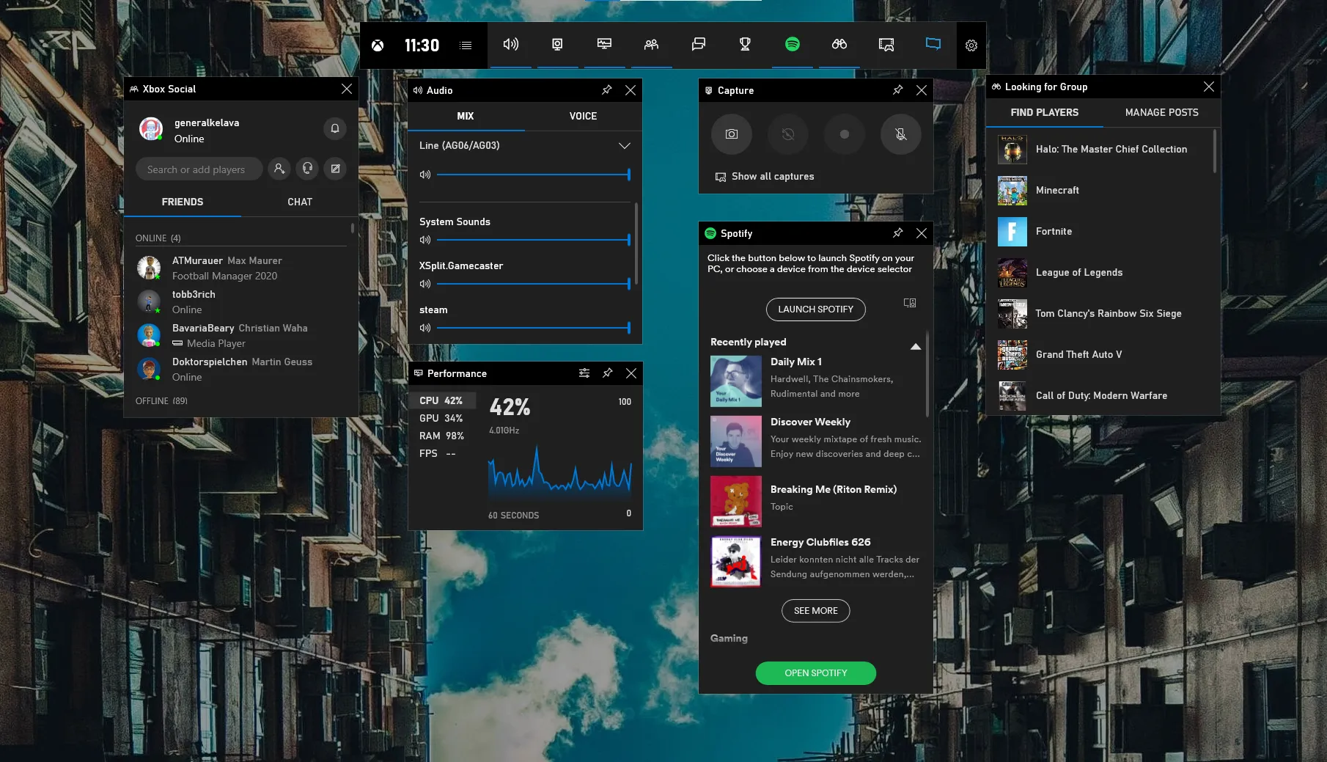
Task: Pin the Spotify widget
Action: (x=898, y=233)
